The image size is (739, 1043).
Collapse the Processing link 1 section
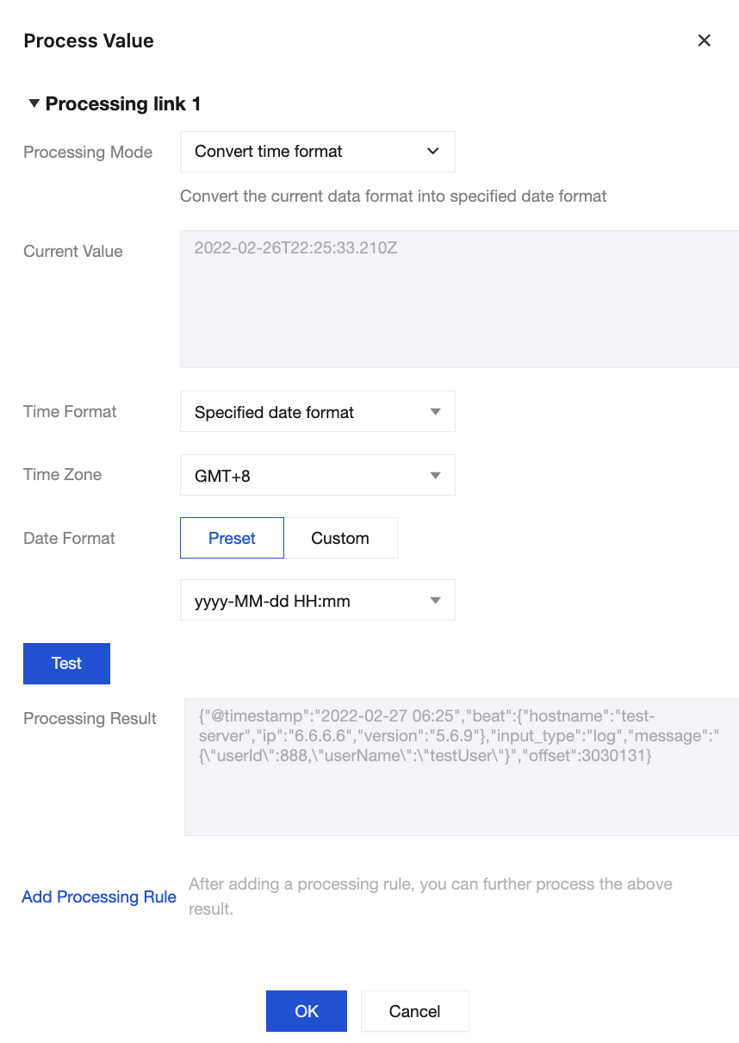pyautogui.click(x=34, y=103)
